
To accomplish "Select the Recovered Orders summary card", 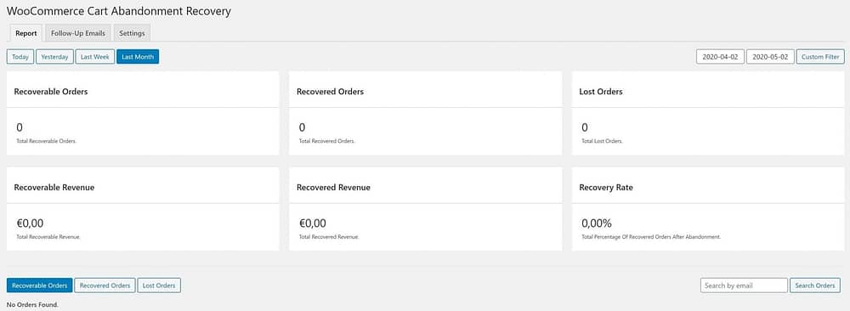I will 426,113.
